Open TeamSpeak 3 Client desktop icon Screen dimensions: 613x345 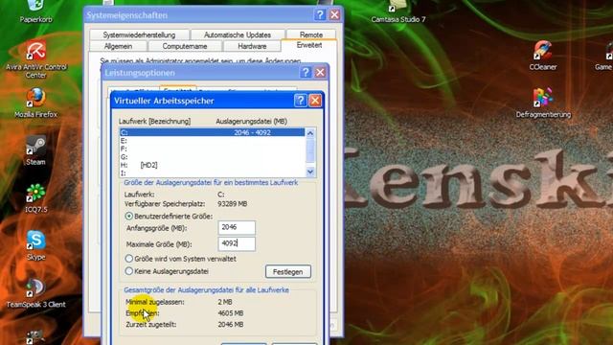coord(36,292)
